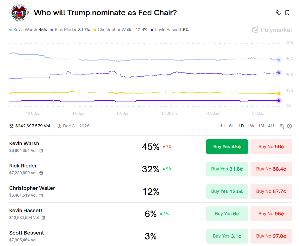Expand the Scott Bessent outcome row
The height and width of the screenshot is (246, 299).
tap(82, 236)
